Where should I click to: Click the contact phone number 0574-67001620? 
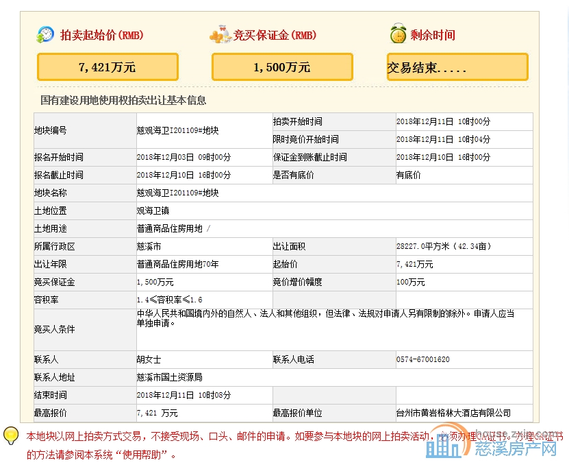coord(423,359)
